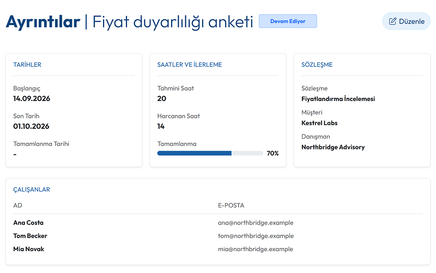Select employee Tom Becker
The width and height of the screenshot is (436, 273).
[30, 236]
